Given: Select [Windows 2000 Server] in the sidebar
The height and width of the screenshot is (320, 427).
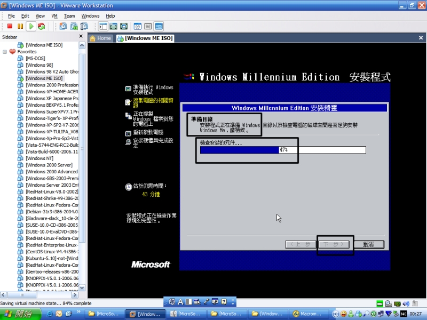Looking at the screenshot, I should tap(49, 165).
